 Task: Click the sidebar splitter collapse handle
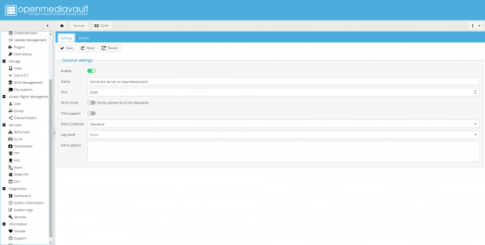pyautogui.click(x=55, y=133)
